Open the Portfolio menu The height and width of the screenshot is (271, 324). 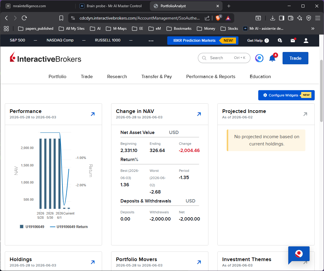coord(57,77)
